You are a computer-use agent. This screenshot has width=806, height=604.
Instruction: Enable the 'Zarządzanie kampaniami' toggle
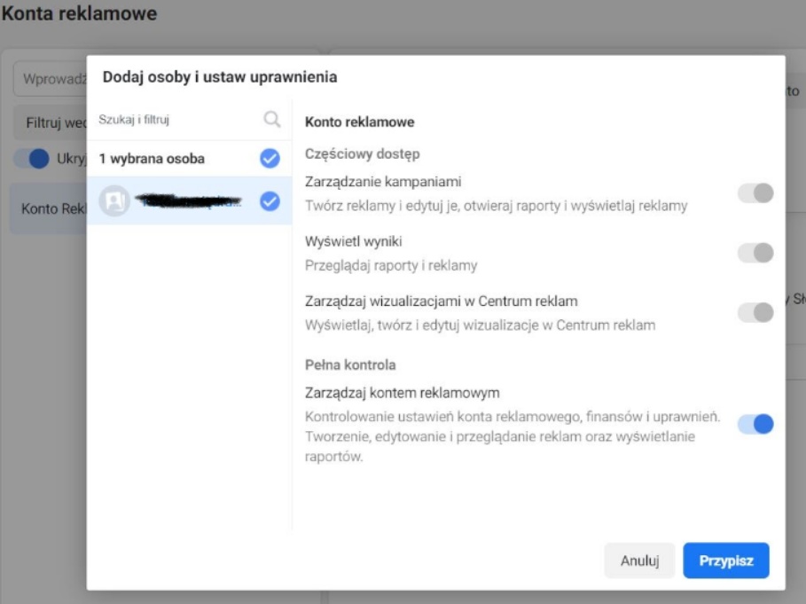[x=755, y=193]
